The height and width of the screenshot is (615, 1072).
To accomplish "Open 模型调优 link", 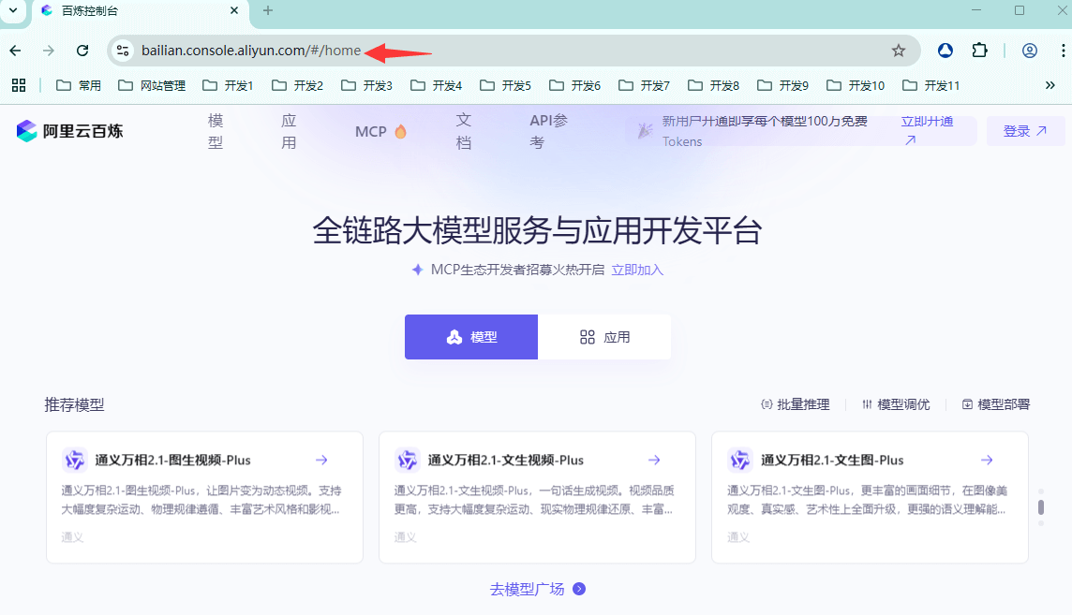I will click(896, 404).
